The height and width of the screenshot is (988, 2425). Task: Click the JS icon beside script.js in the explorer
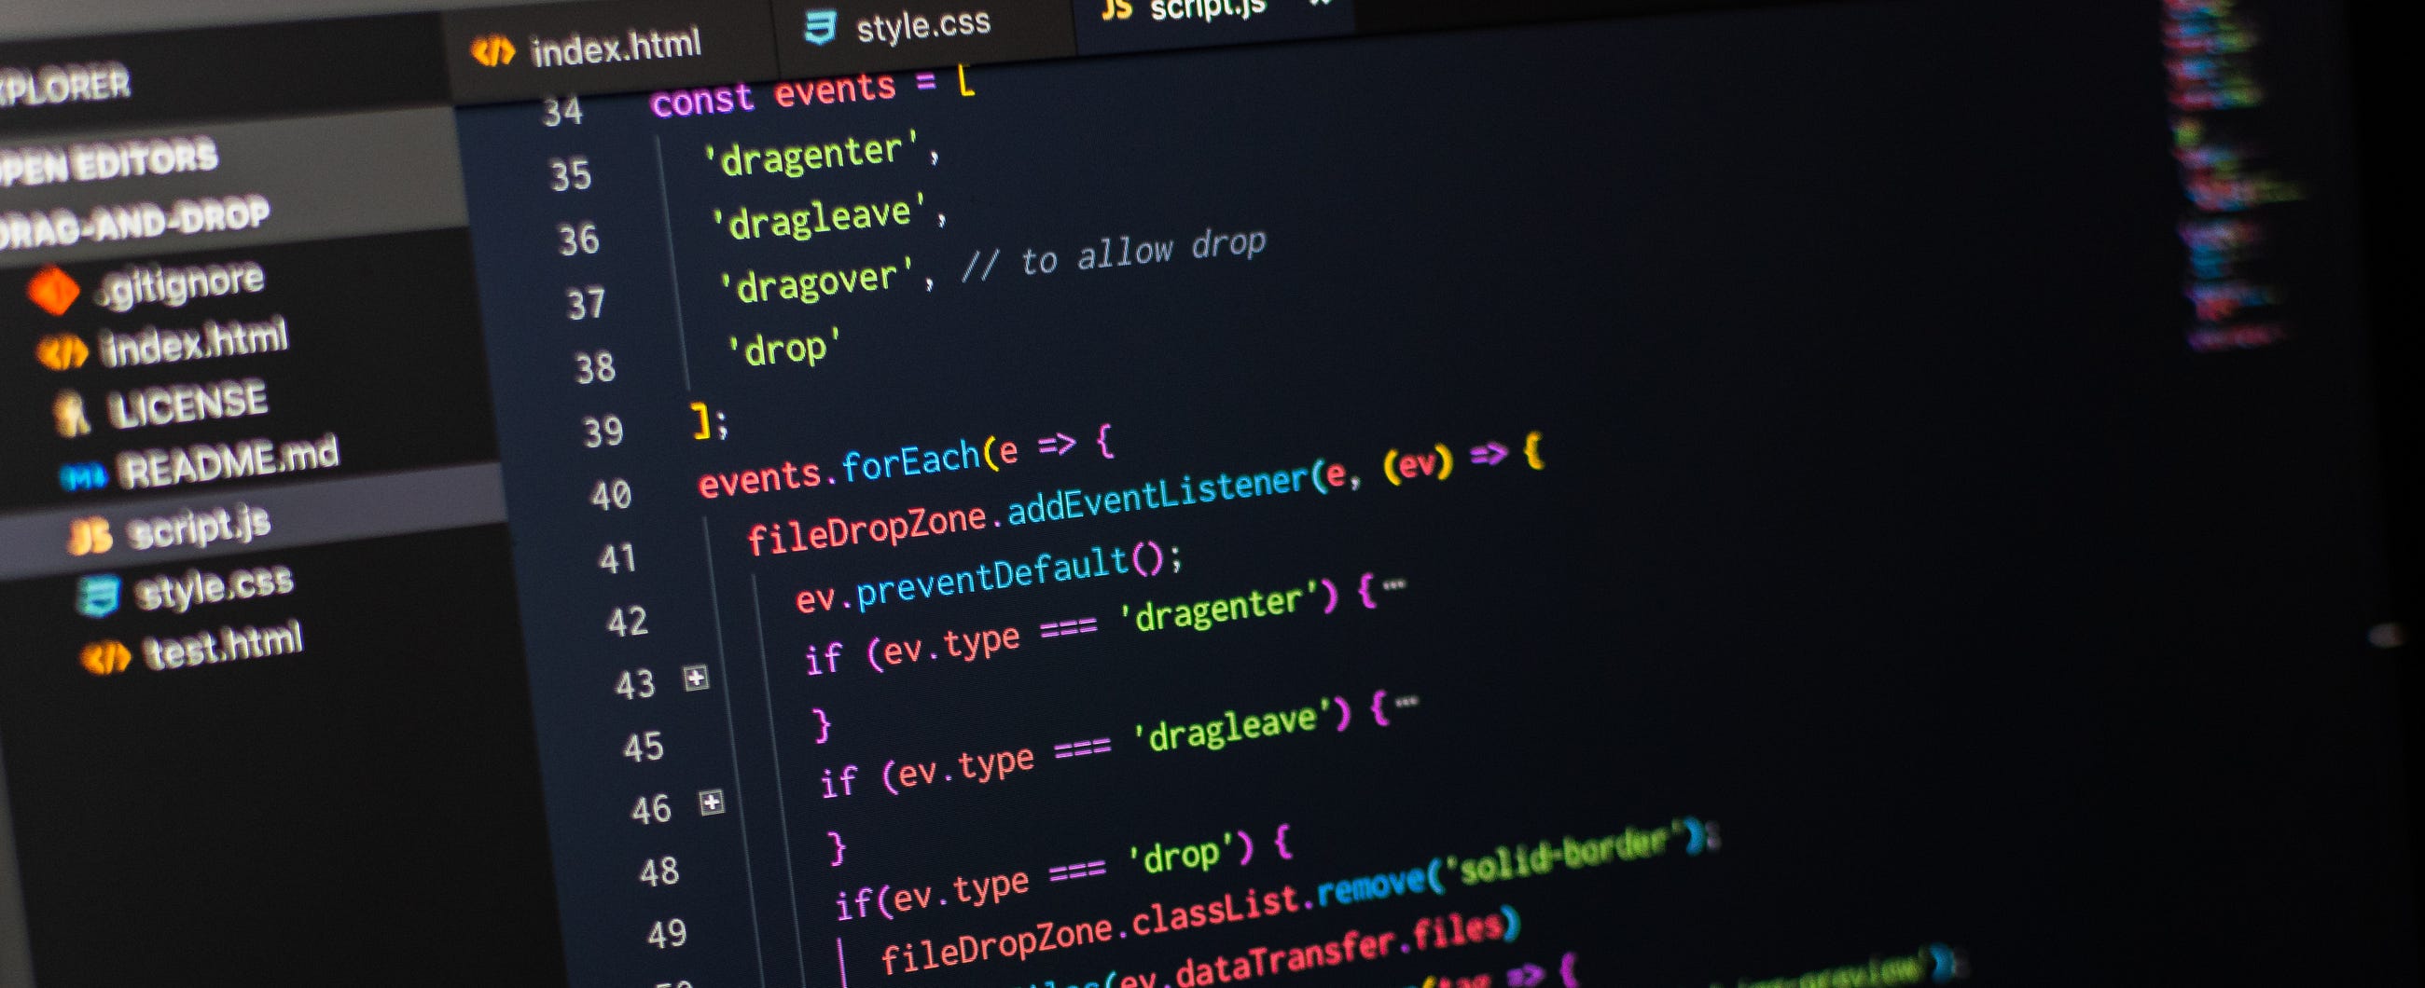[x=90, y=536]
